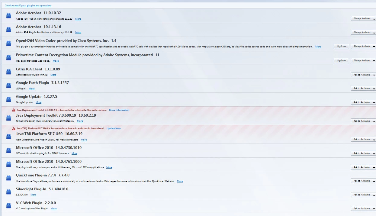Image resolution: width=376 pixels, height=216 pixels.
Task: Open activation dropdown for OpenH264 Video Codec
Action: point(364,46)
